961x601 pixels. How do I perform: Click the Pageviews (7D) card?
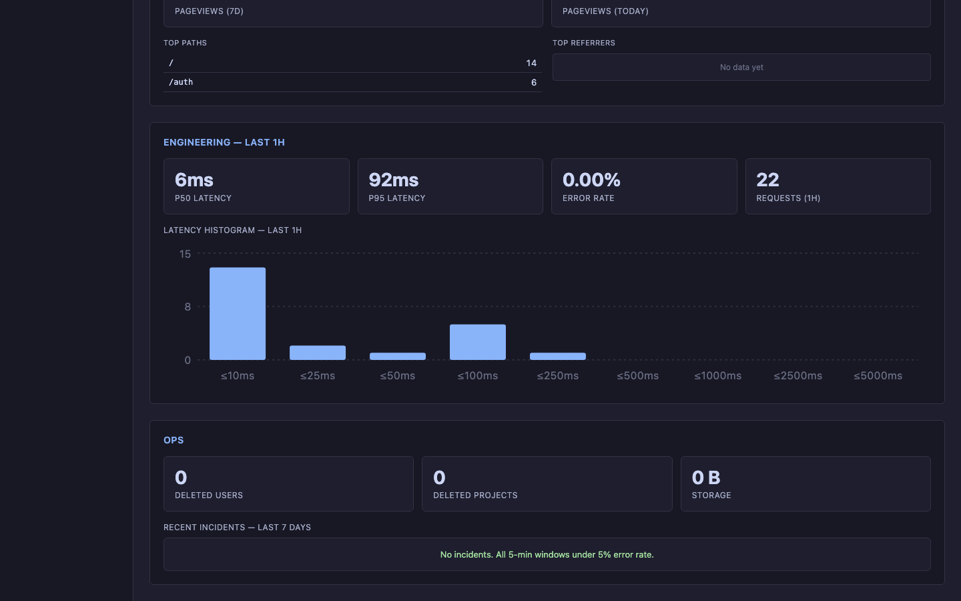tap(352, 12)
